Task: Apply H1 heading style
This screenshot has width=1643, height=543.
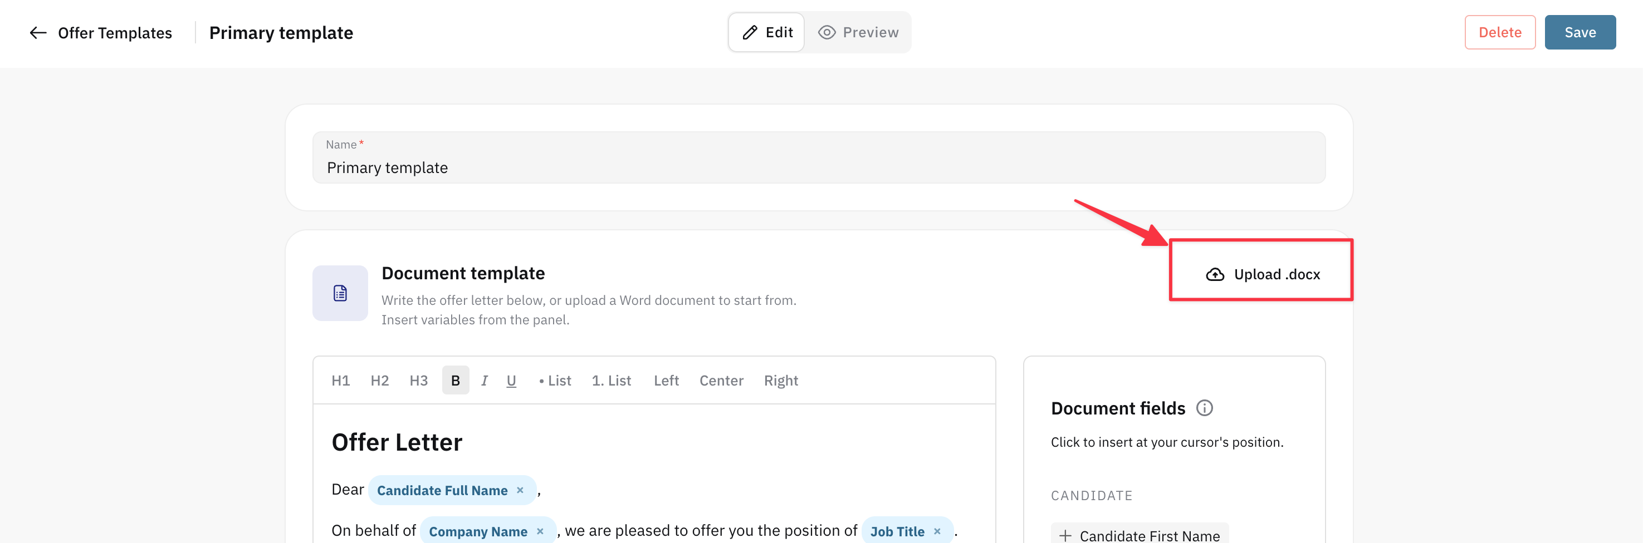Action: coord(341,381)
